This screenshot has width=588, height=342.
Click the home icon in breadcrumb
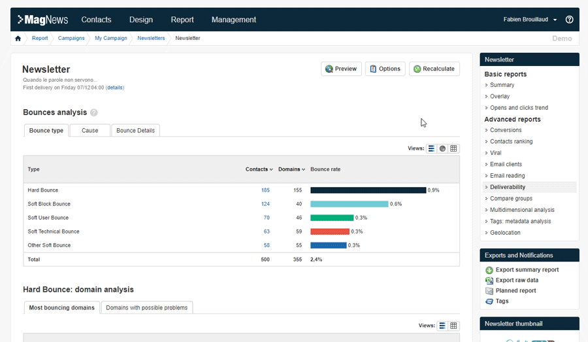[18, 39]
